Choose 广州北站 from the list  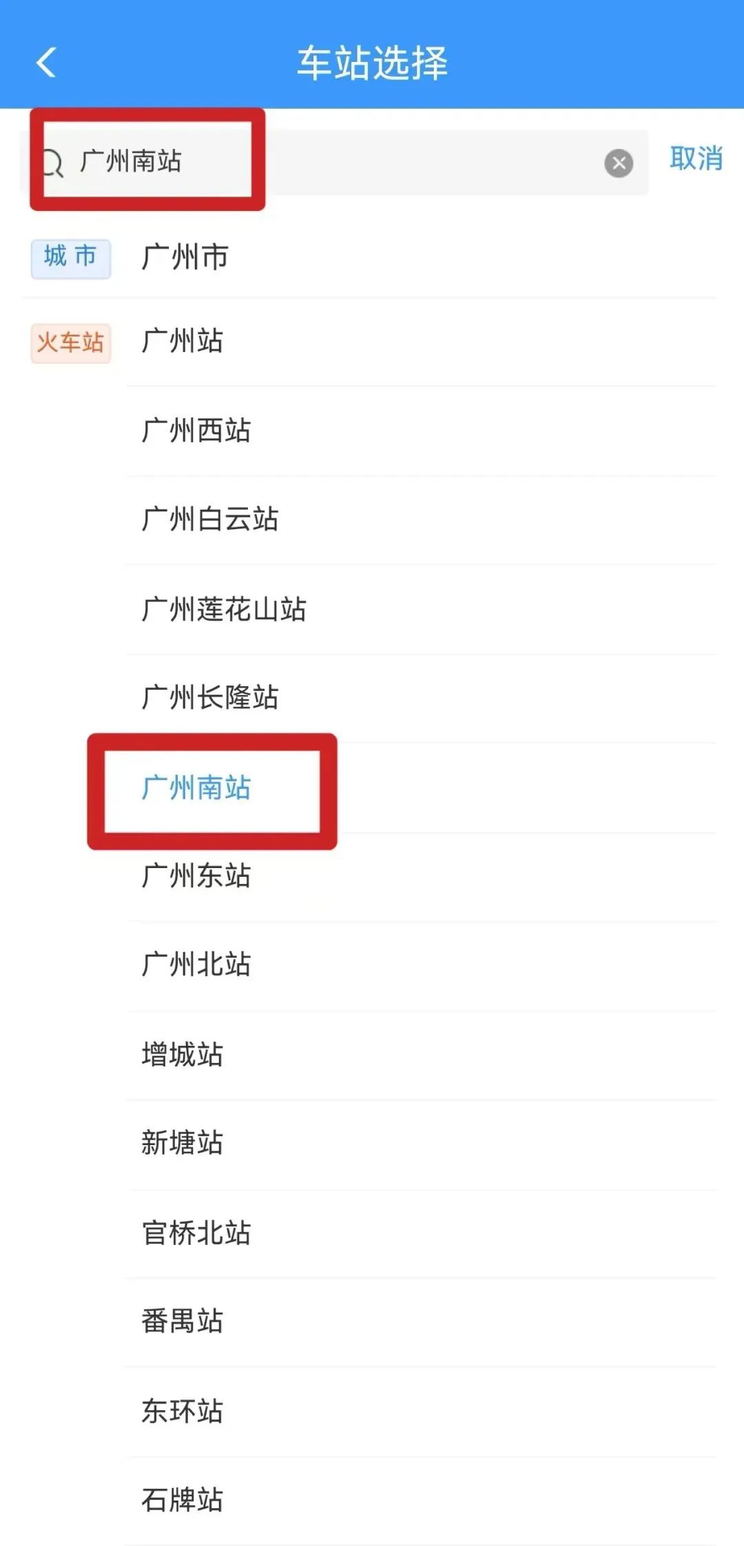coord(196,965)
